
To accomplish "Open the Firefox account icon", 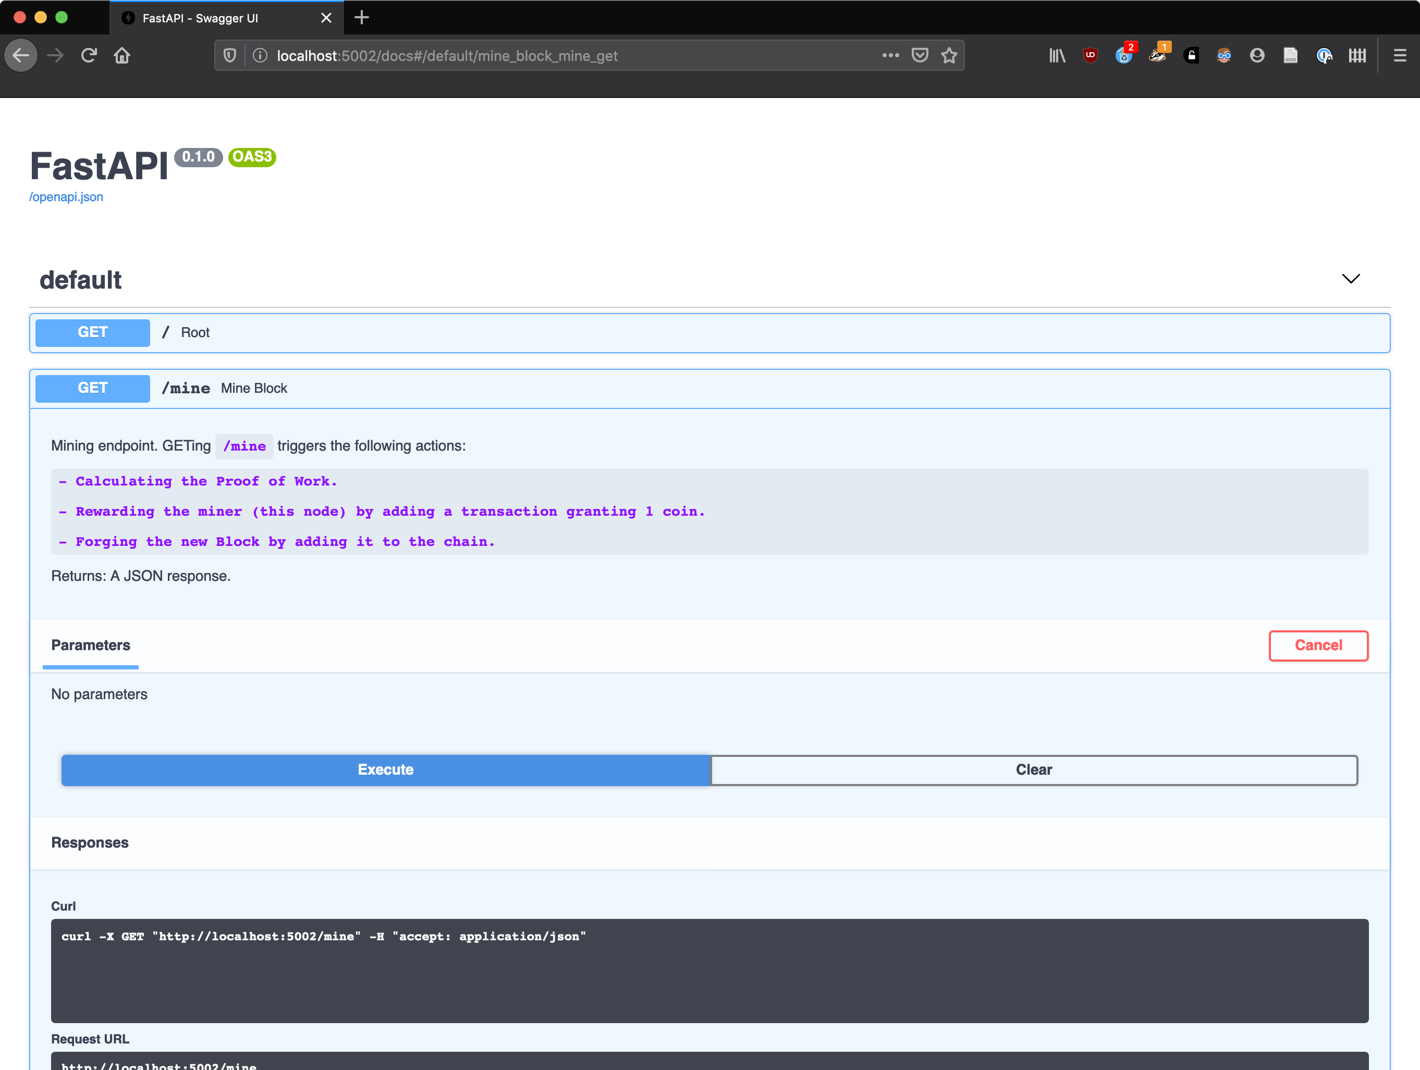I will point(1257,56).
